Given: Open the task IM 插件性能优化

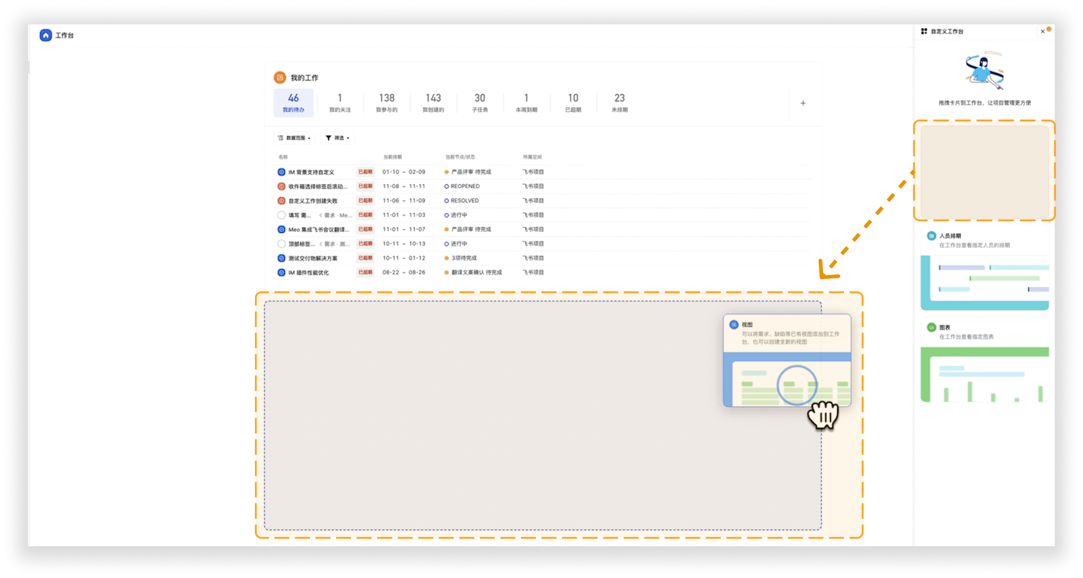Looking at the screenshot, I should [309, 273].
